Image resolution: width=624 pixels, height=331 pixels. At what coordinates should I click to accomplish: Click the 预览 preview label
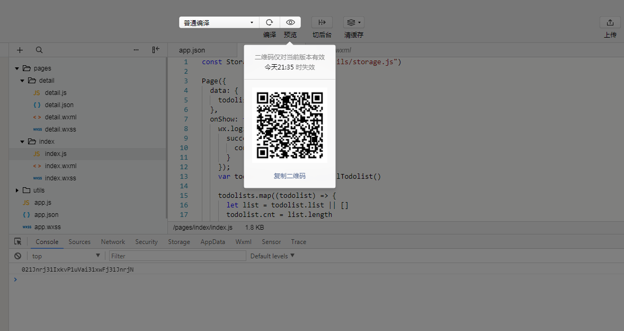click(290, 35)
